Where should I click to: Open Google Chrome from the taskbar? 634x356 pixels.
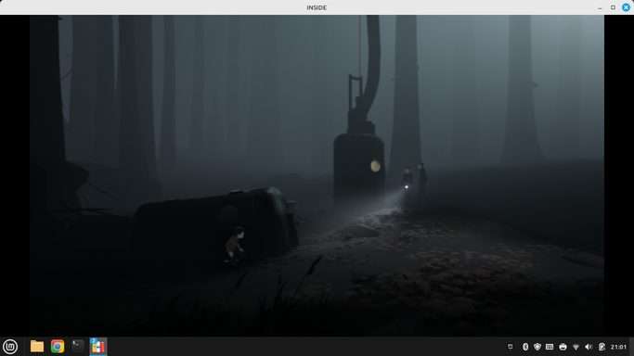(58, 347)
